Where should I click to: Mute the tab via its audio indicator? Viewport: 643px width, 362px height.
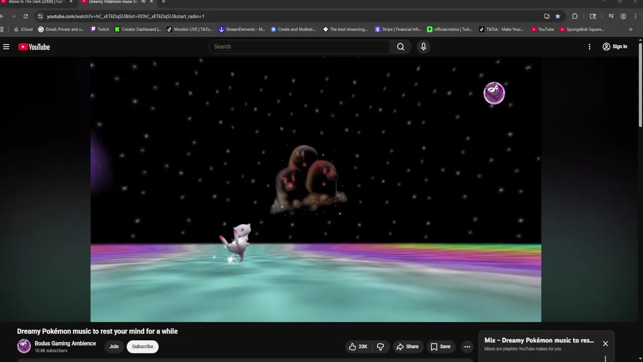point(144,2)
